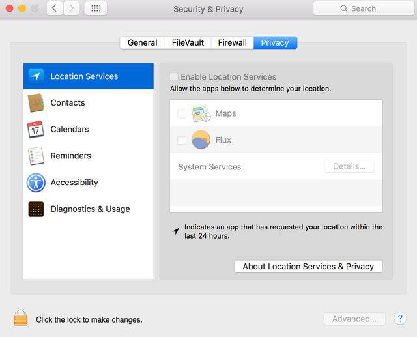Screen dimensions: 417x337
Task: Click the Advanced button
Action: (x=354, y=319)
